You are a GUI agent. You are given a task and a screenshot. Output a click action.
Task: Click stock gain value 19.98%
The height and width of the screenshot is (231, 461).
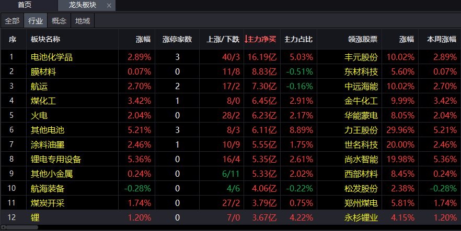point(400,159)
